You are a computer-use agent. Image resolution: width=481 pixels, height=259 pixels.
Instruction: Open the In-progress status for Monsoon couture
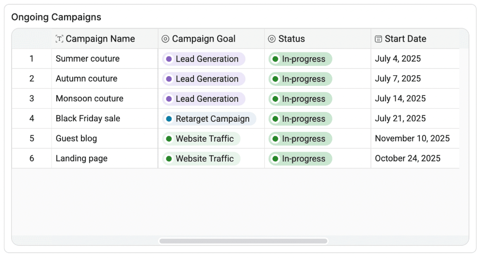301,99
